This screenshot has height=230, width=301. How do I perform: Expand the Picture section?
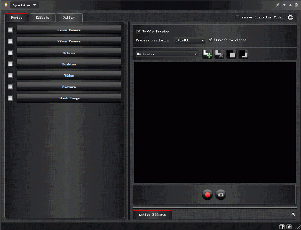point(69,87)
